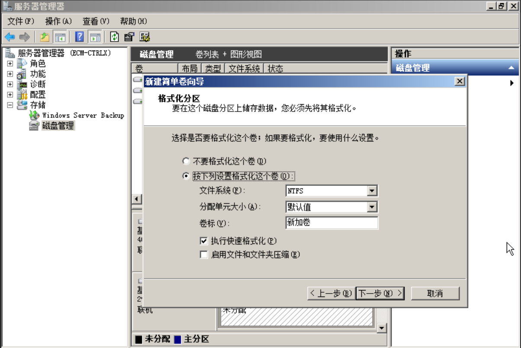521x348 pixels.
Task: Open Windows Server Backup tree item
Action: (x=83, y=115)
